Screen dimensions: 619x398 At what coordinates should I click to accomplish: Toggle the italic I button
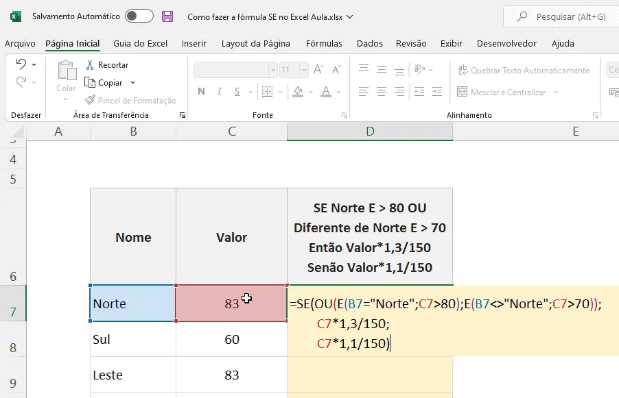pyautogui.click(x=220, y=92)
